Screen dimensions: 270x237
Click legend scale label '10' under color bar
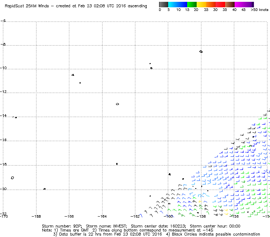[178, 10]
